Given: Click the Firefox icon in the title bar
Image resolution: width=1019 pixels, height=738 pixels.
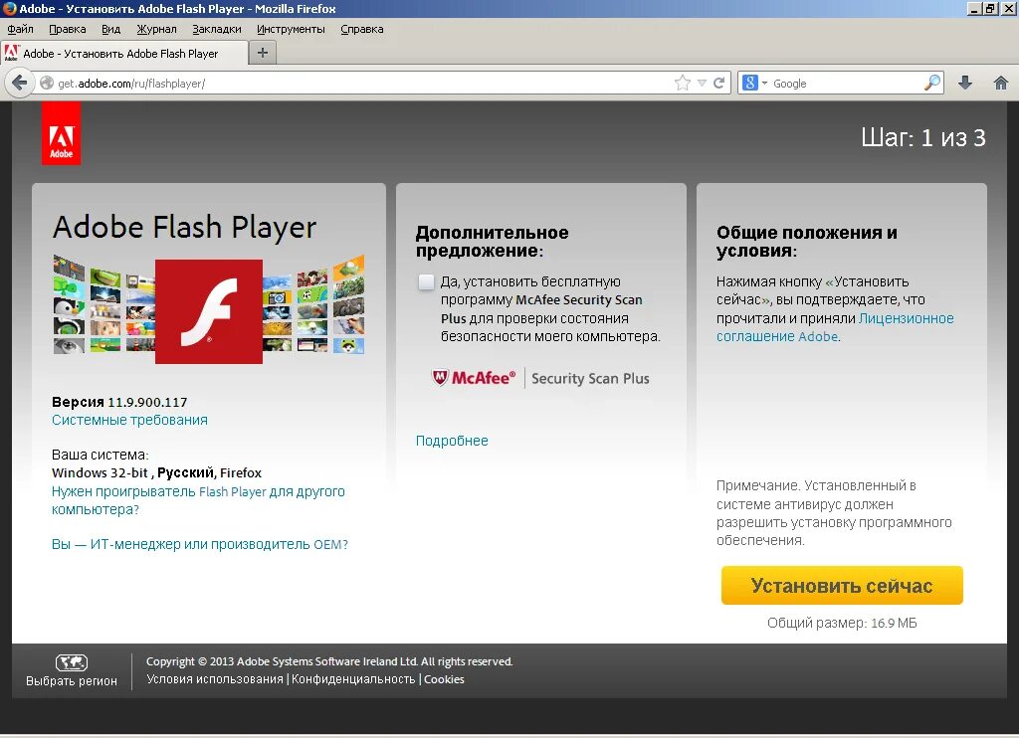Looking at the screenshot, I should 9,8.
